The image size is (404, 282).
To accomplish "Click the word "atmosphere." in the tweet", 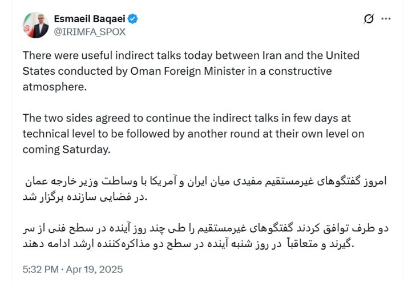I will [56, 87].
